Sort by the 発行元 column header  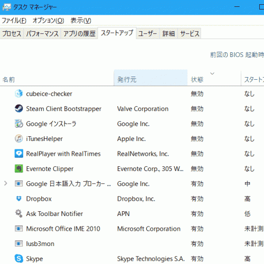pyautogui.click(x=150, y=78)
